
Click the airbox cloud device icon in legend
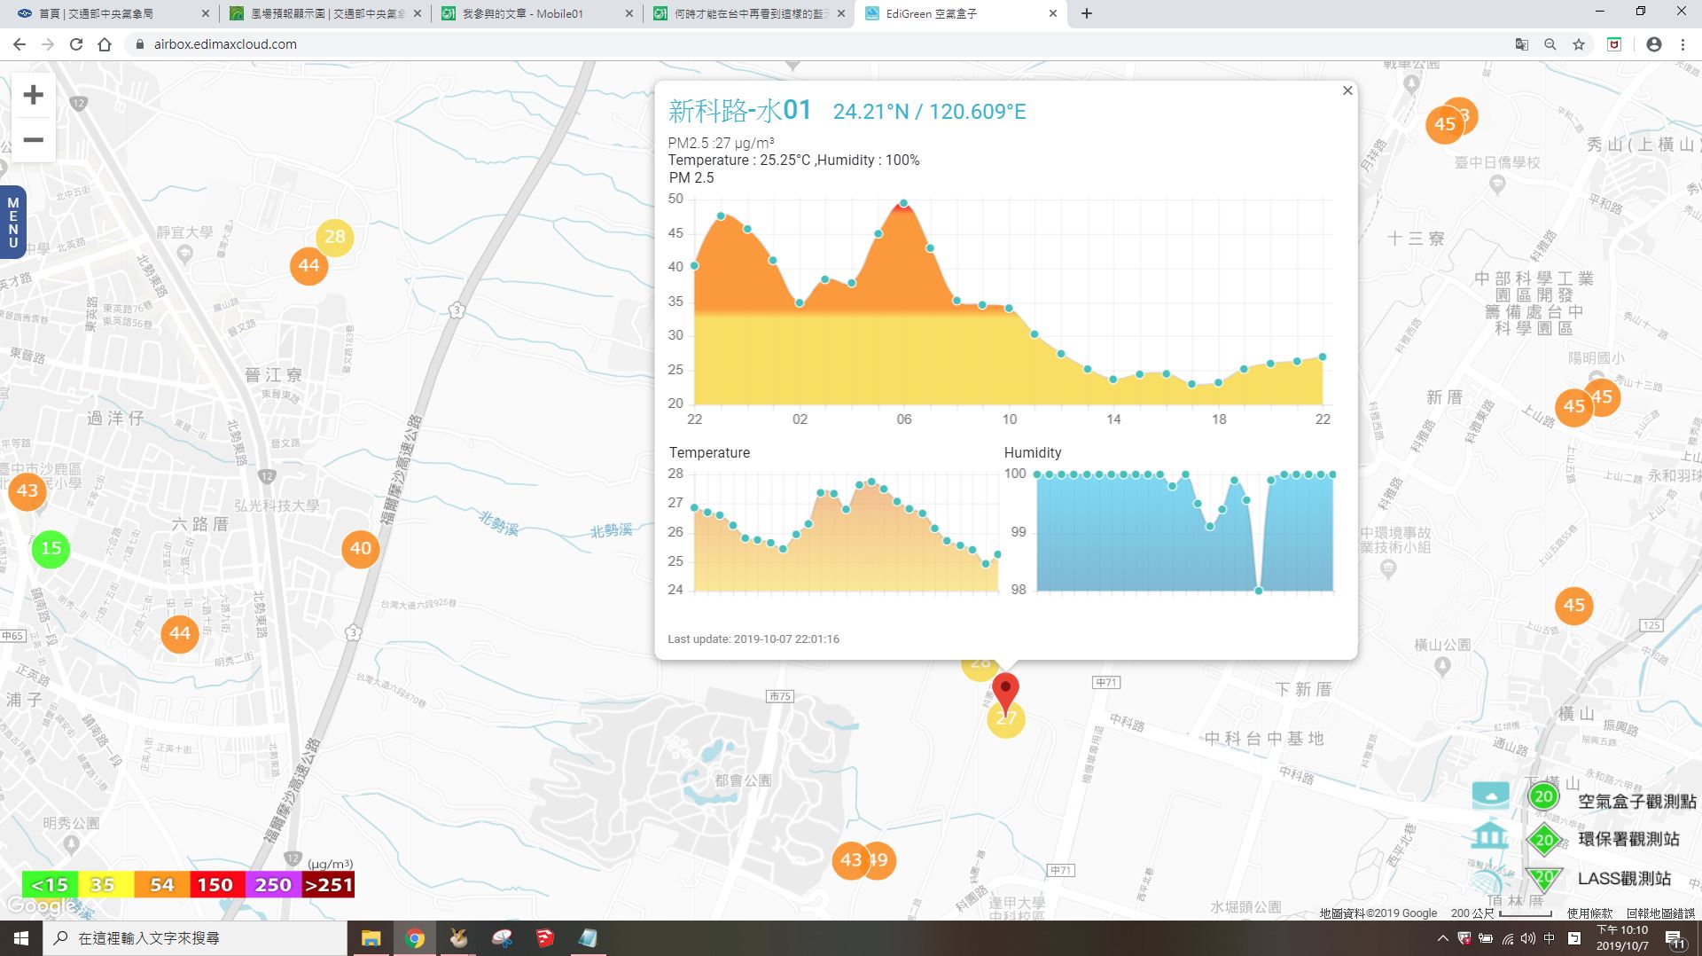click(1491, 795)
